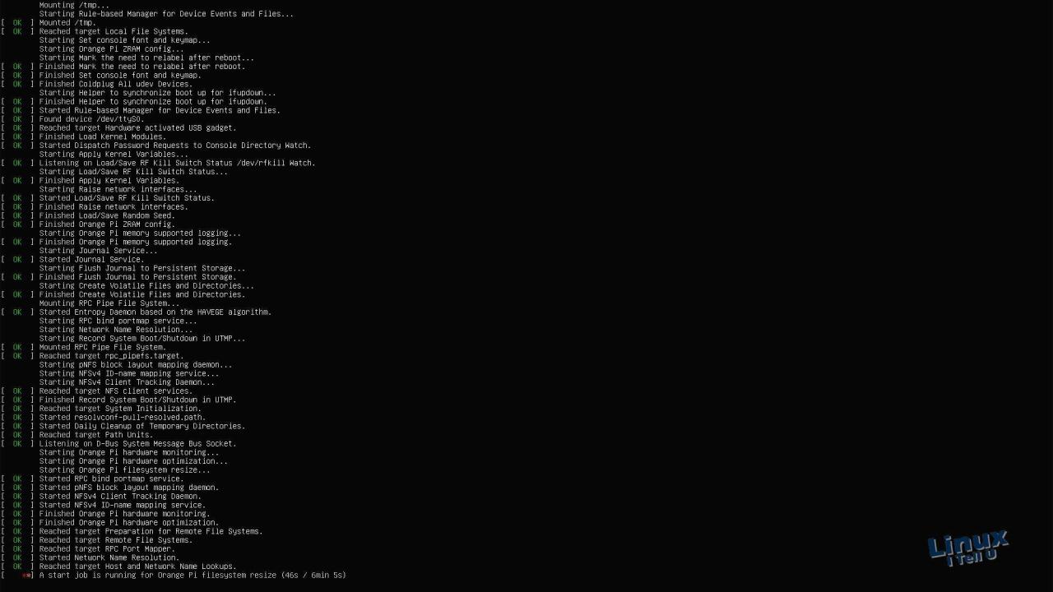Click 'Starting Network Name Resolution...' line

[x=115, y=330]
